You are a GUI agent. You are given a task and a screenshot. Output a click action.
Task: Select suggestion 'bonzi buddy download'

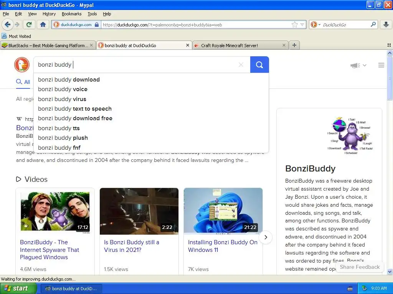151,80
